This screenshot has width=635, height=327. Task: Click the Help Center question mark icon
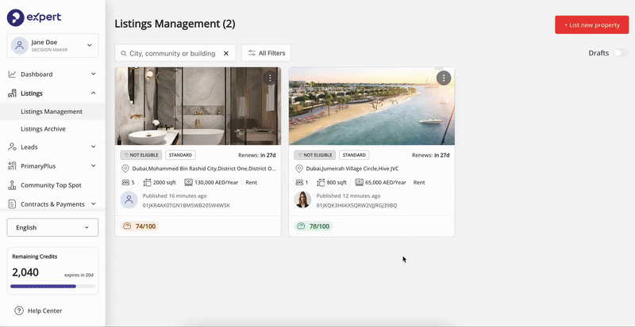point(19,311)
